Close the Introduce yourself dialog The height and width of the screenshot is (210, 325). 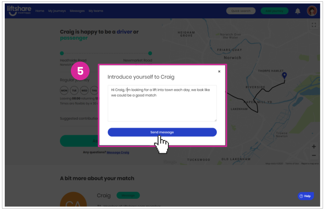click(219, 71)
